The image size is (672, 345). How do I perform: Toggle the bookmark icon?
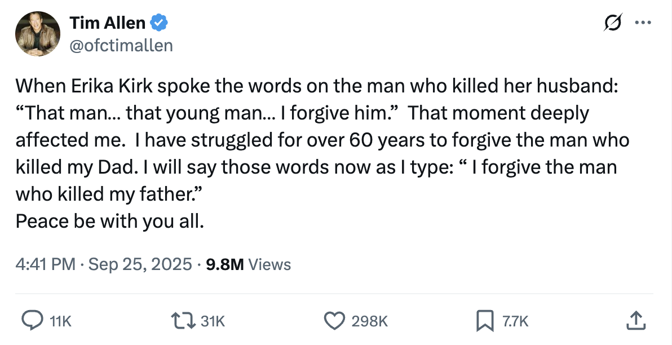(x=484, y=321)
